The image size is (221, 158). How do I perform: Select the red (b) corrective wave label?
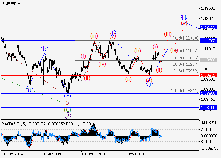tap(137, 51)
